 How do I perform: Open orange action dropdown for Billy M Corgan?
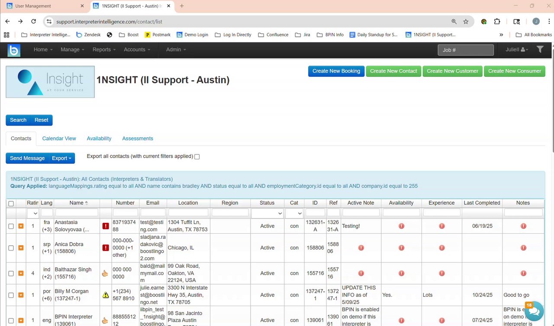[x=21, y=295]
